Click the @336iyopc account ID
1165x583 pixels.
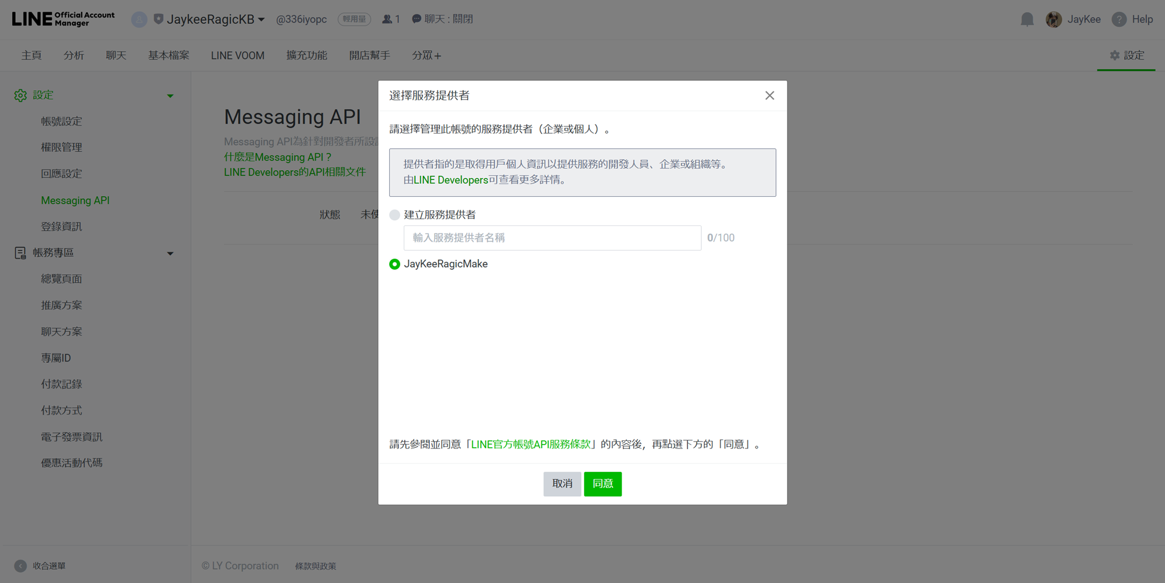coord(301,19)
